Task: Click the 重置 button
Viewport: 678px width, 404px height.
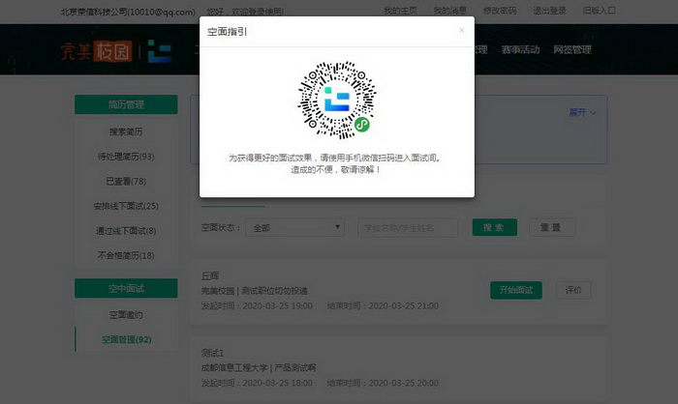Action: (x=552, y=227)
